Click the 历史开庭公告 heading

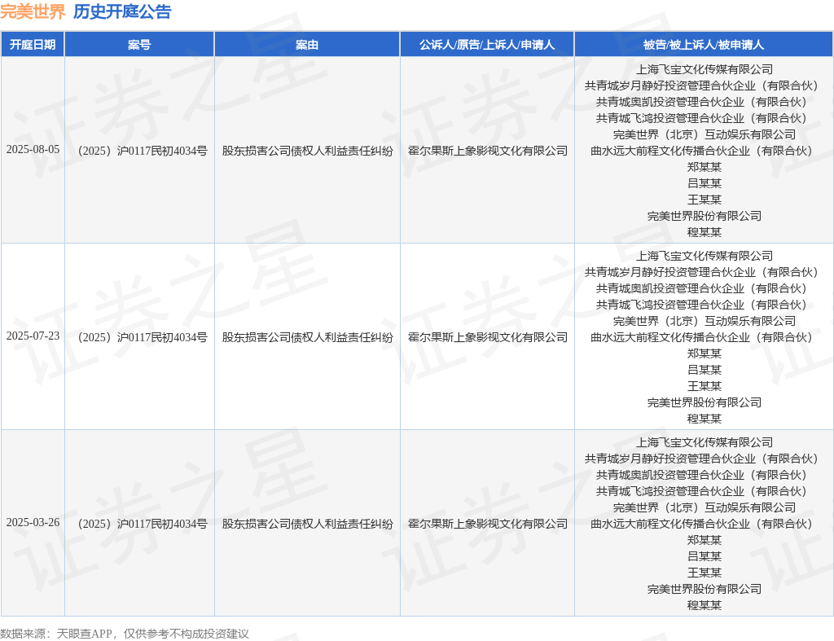(122, 11)
